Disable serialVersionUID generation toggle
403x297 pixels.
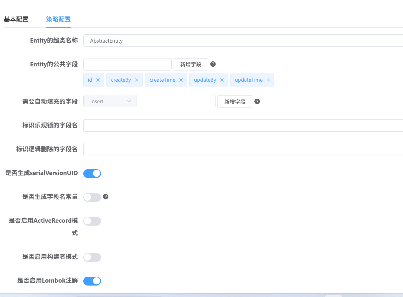pos(92,173)
